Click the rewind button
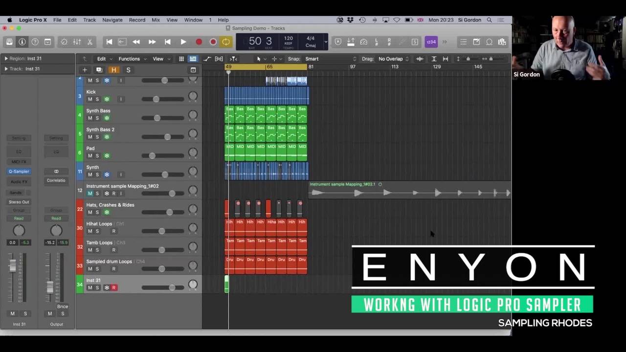 [136, 42]
